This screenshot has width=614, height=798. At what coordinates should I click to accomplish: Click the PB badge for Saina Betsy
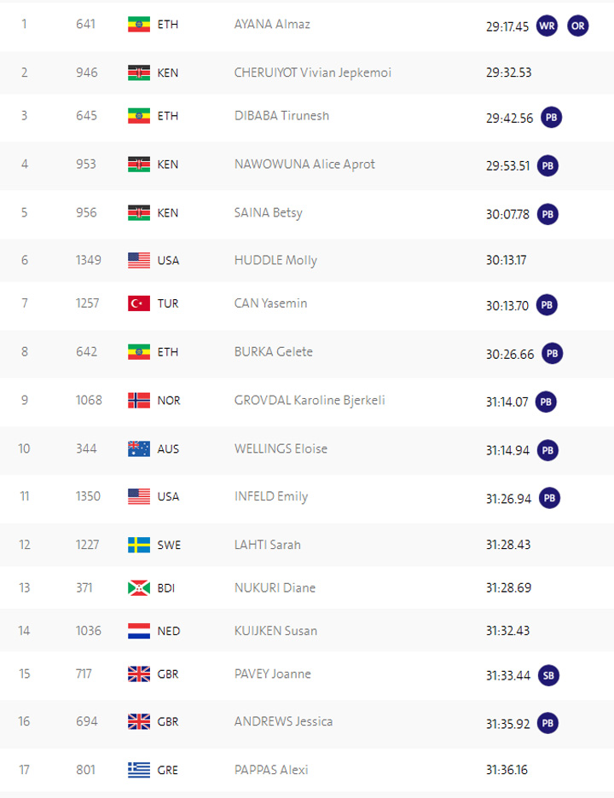[x=547, y=214]
